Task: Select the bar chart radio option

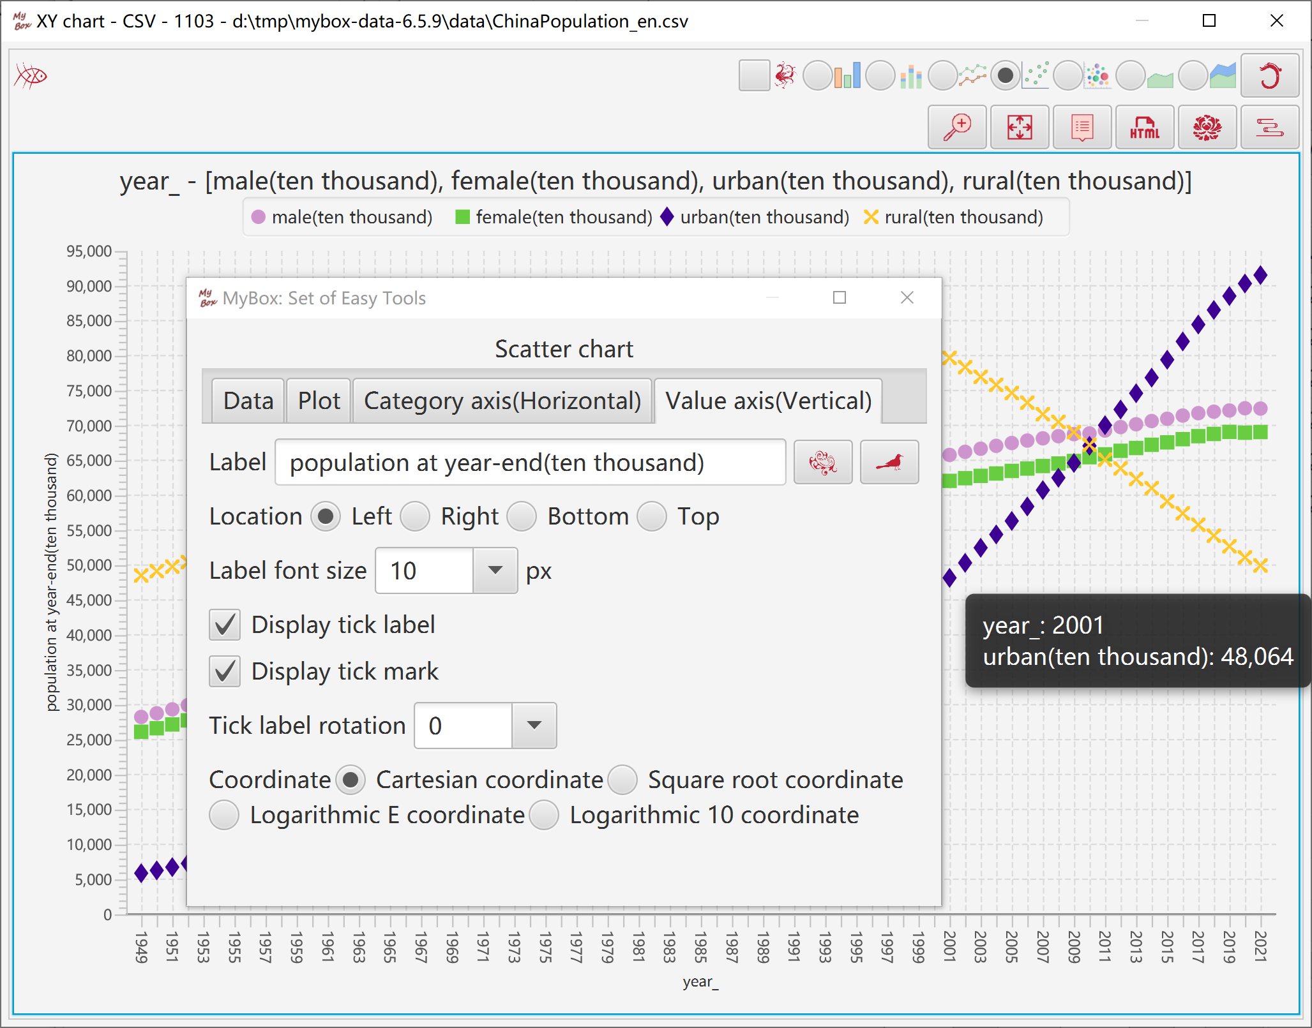Action: [817, 75]
